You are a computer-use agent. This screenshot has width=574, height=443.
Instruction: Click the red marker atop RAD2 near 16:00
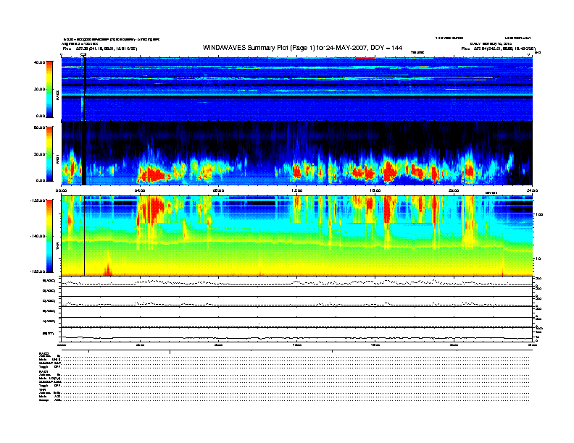tap(365, 58)
